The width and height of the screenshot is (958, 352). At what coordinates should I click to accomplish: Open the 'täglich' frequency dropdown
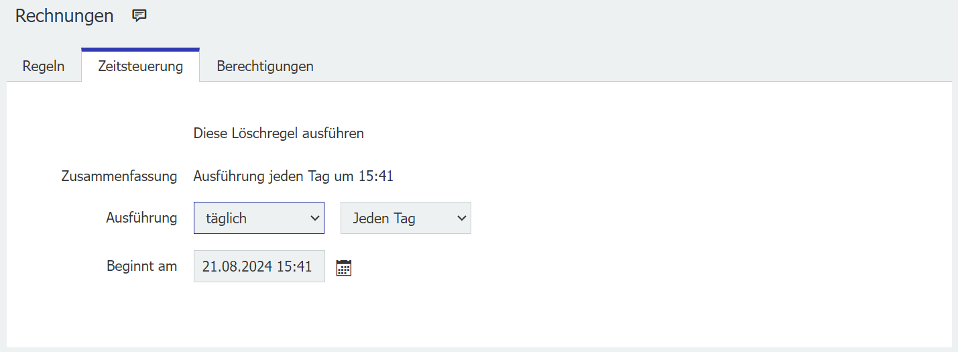258,219
